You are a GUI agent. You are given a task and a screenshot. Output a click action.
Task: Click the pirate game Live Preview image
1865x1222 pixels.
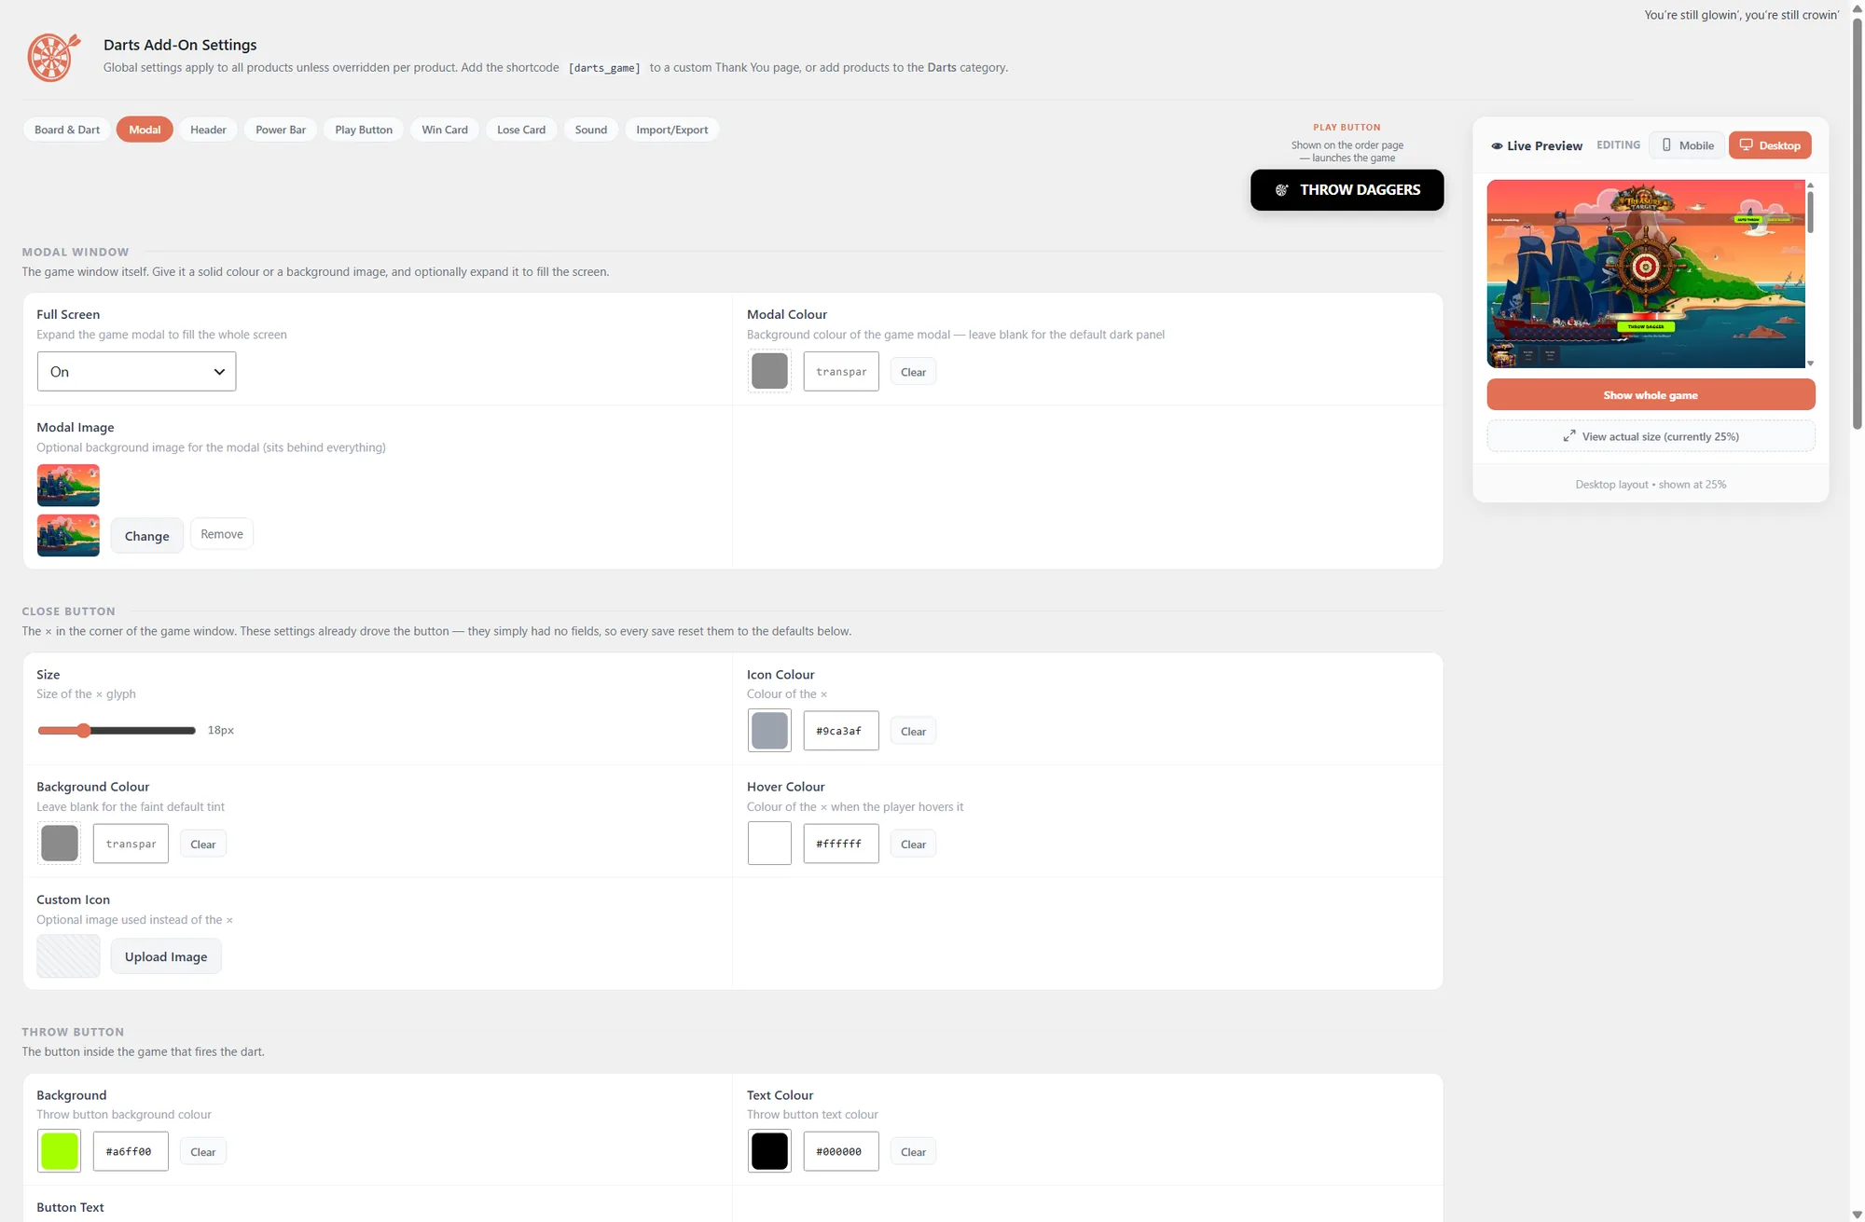(x=1646, y=274)
